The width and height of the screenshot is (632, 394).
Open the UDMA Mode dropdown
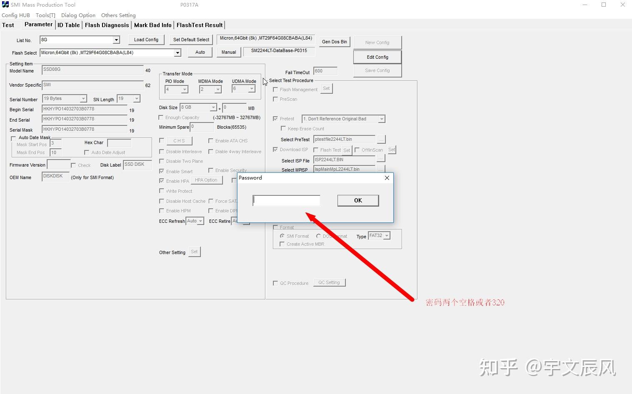click(x=252, y=89)
